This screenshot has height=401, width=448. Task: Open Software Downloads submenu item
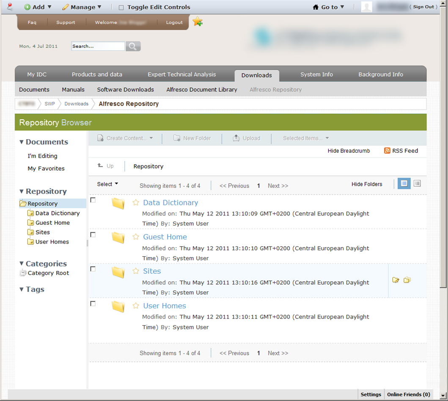(125, 90)
